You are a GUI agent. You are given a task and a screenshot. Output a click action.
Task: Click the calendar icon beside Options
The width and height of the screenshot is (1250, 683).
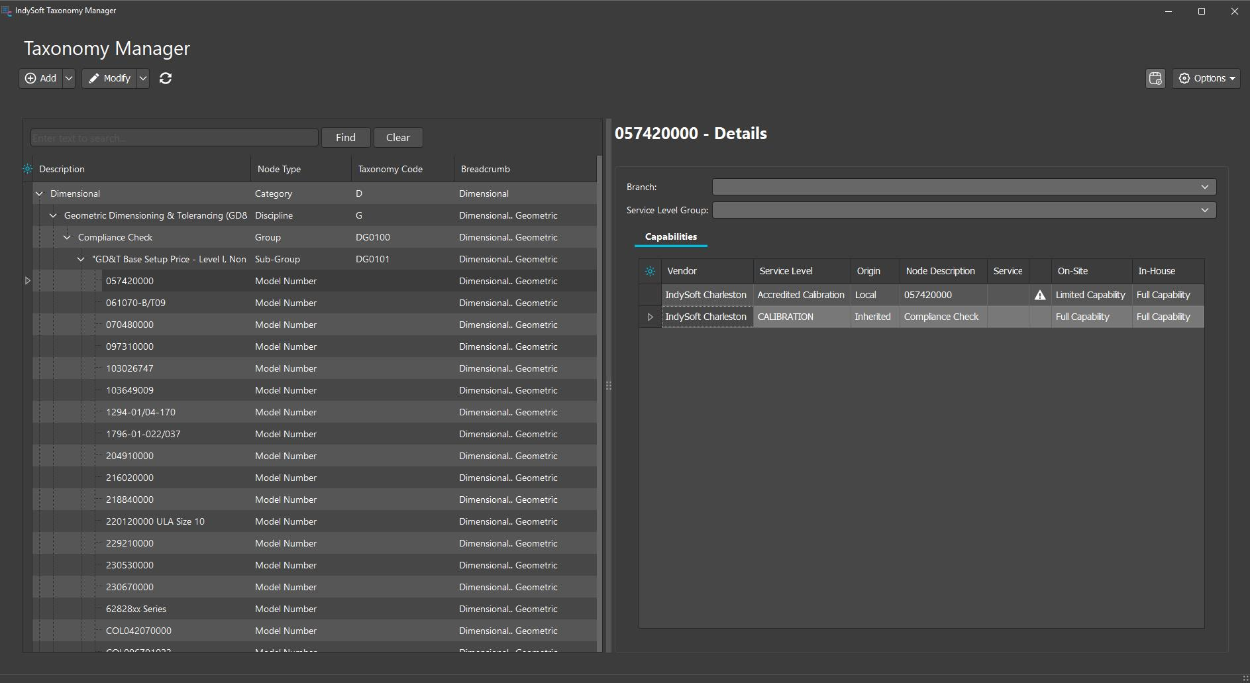[1155, 78]
